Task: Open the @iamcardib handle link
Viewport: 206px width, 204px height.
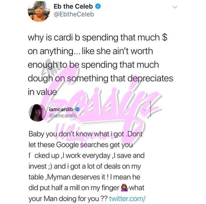Action: [x=63, y=116]
